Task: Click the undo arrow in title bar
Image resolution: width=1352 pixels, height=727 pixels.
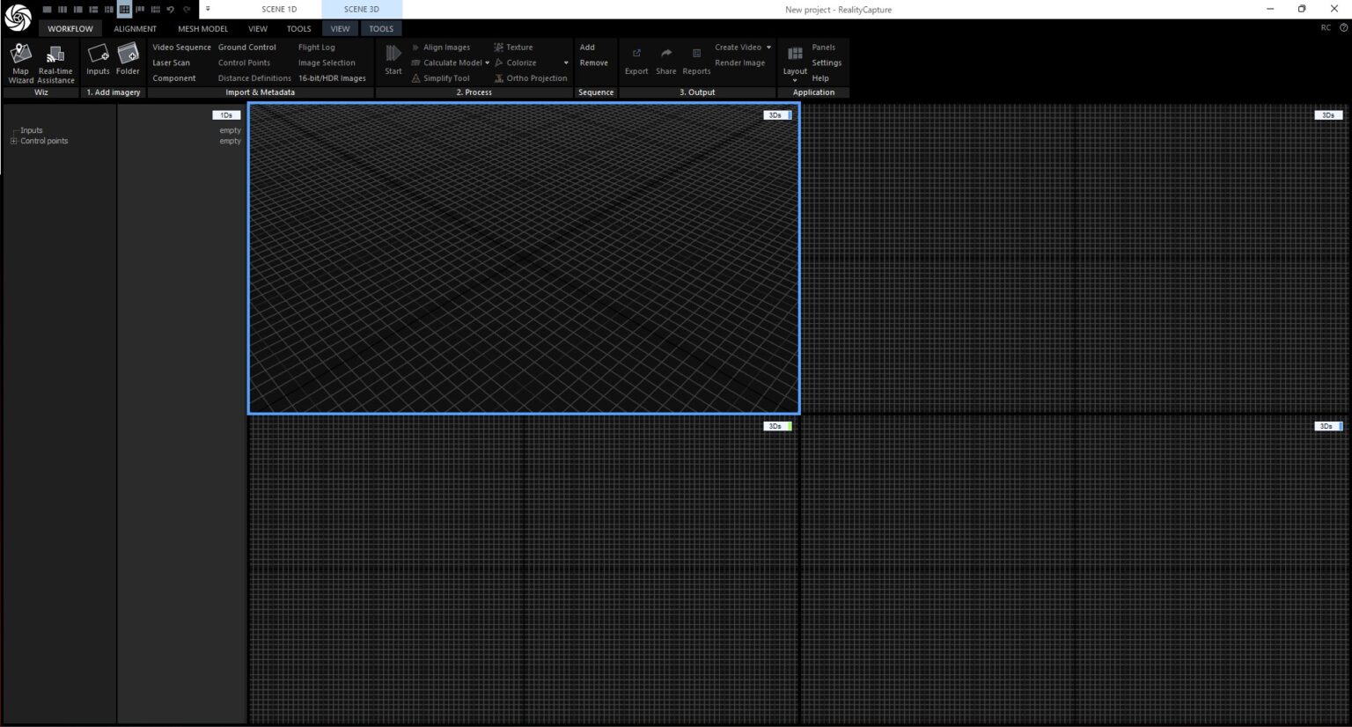Action: pos(171,10)
